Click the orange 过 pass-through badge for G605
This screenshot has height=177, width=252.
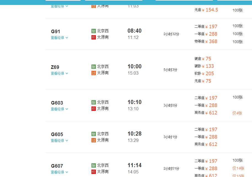[x=94, y=140]
